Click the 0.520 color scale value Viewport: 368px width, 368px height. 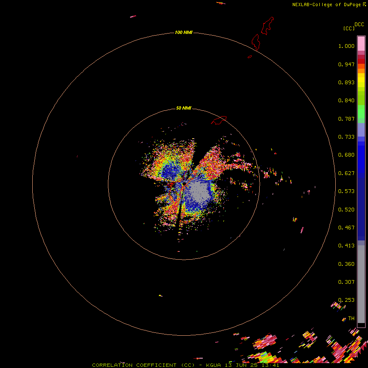coord(346,210)
